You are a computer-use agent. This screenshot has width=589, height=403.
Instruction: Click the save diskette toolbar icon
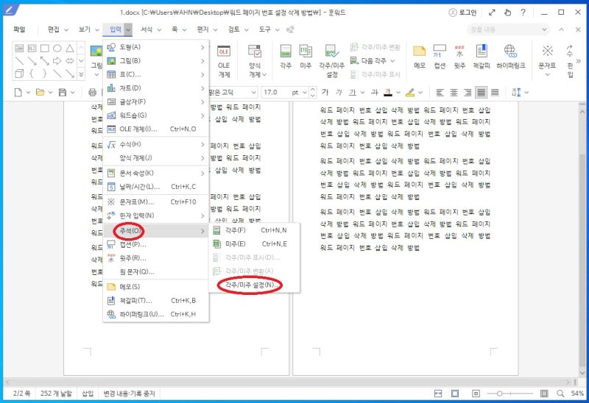pyautogui.click(x=63, y=93)
